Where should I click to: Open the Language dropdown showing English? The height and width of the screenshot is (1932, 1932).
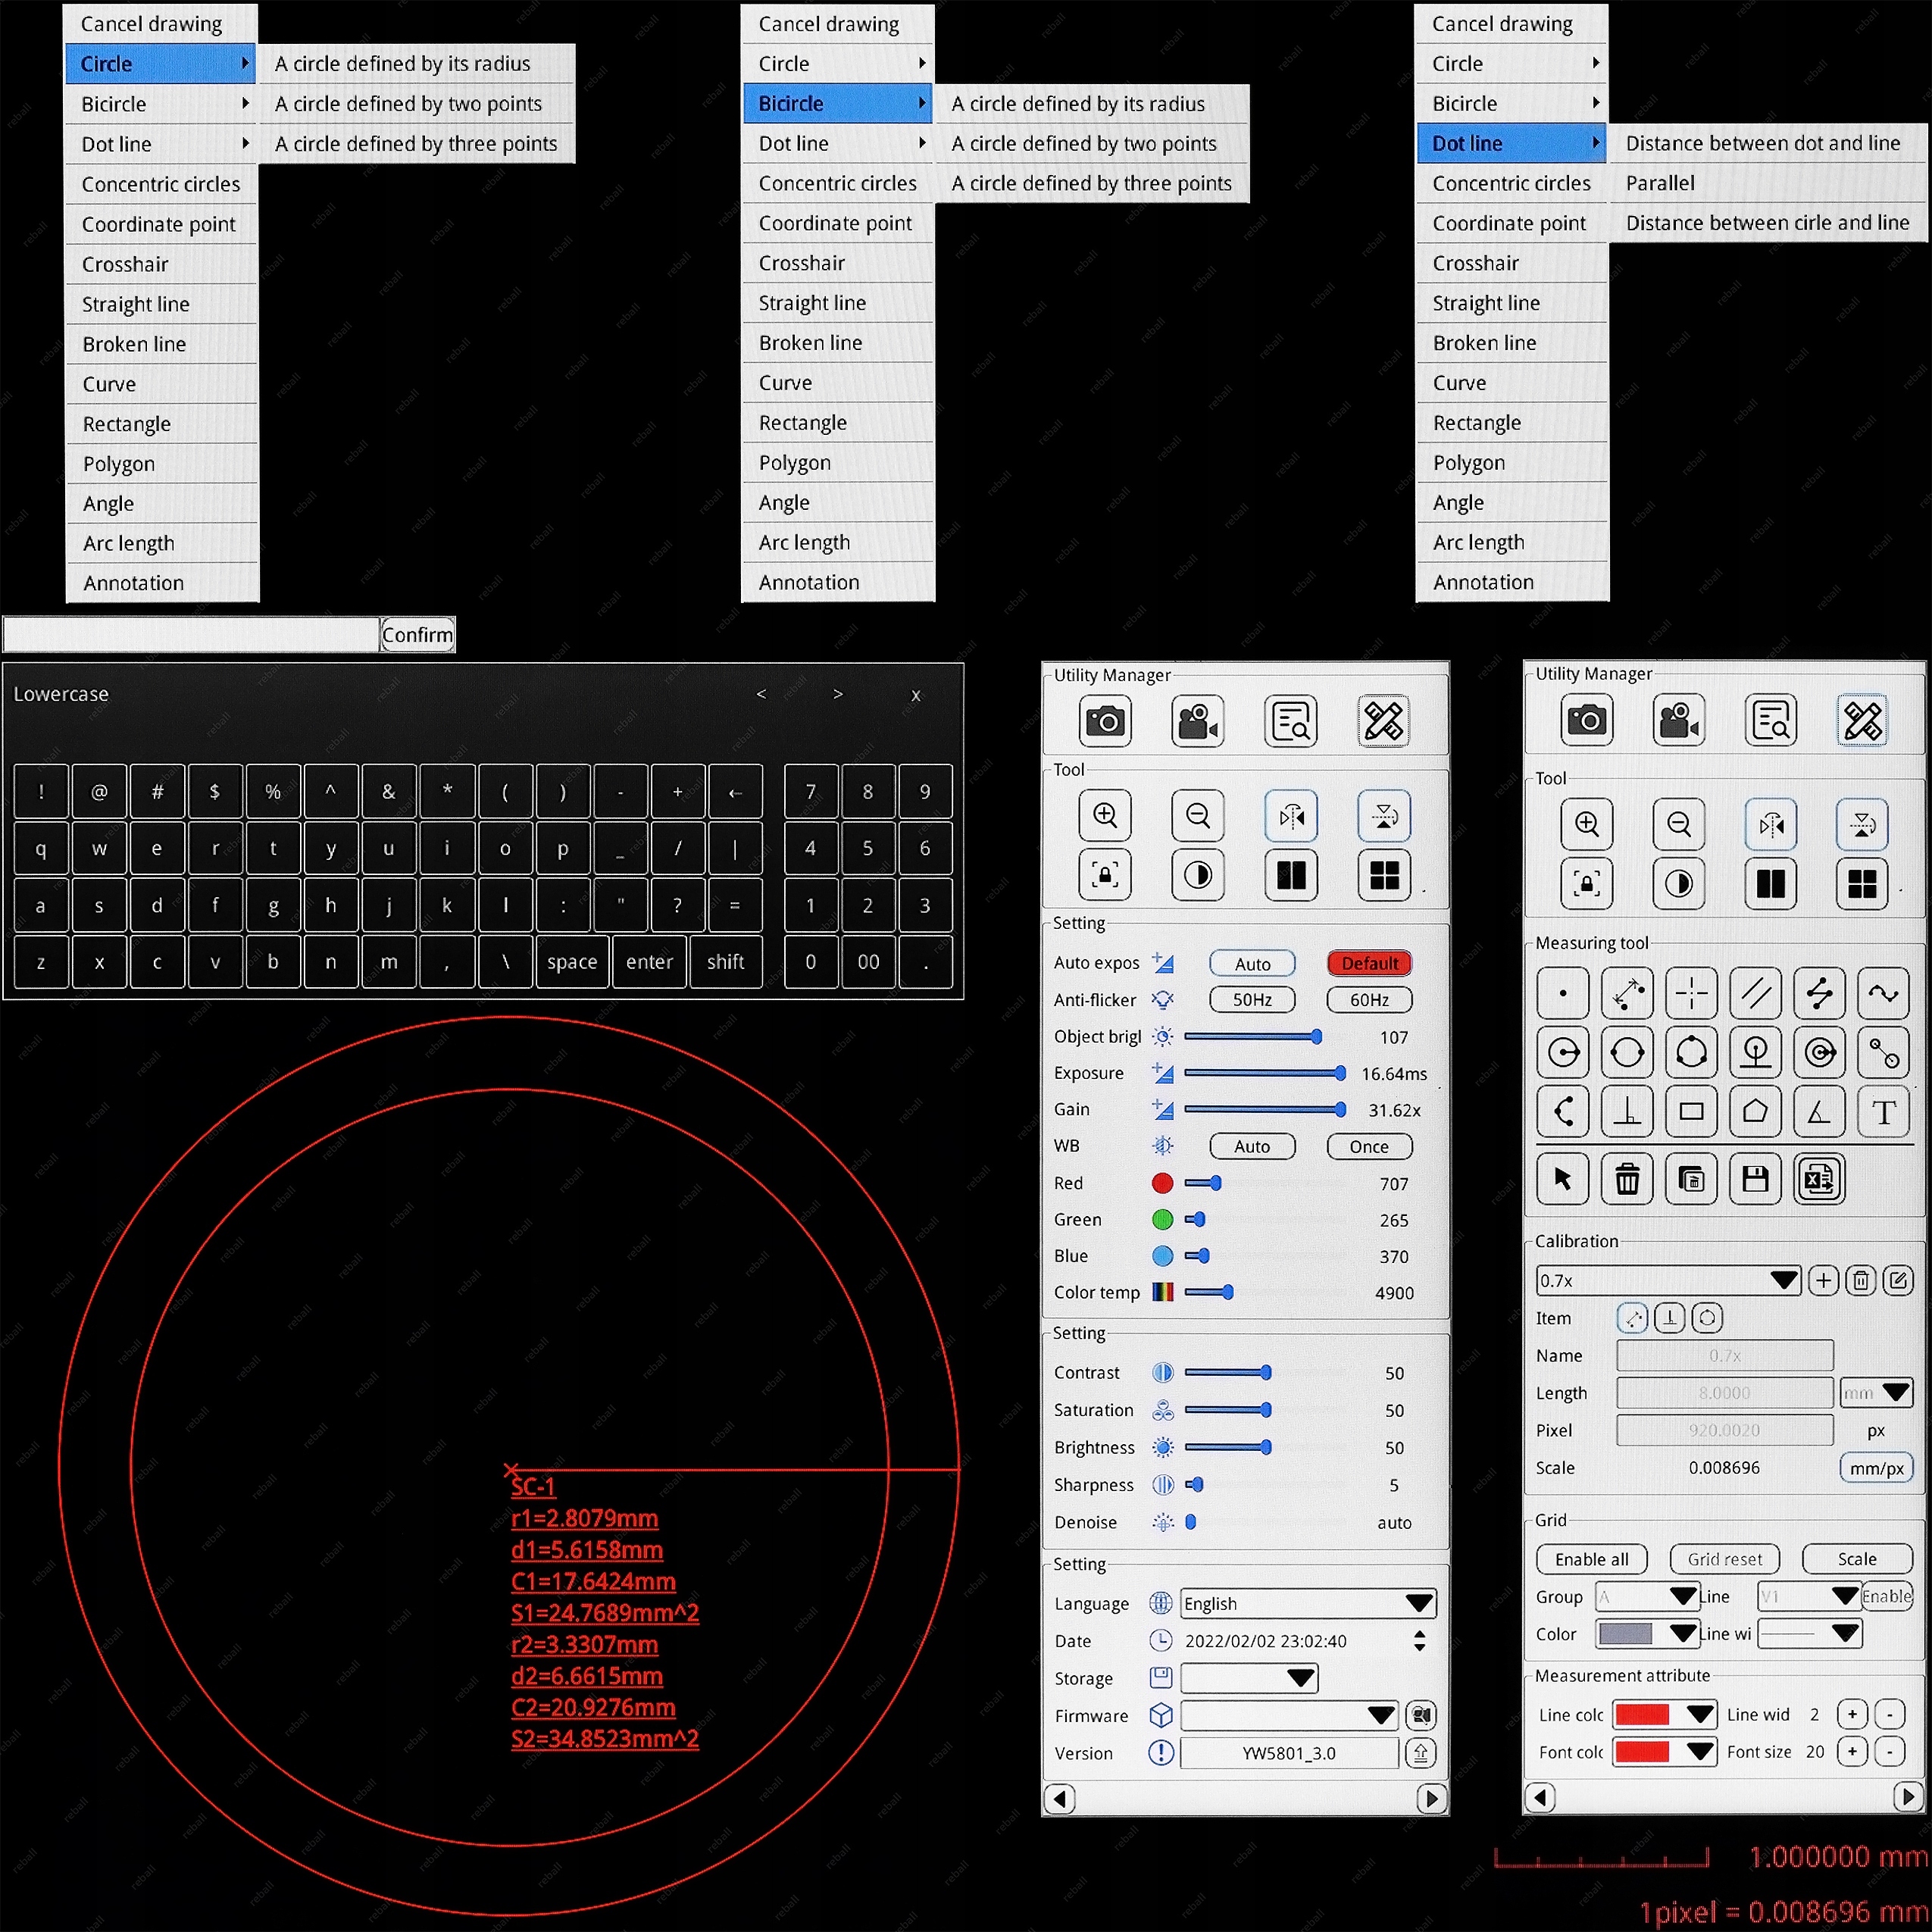pyautogui.click(x=1307, y=1603)
